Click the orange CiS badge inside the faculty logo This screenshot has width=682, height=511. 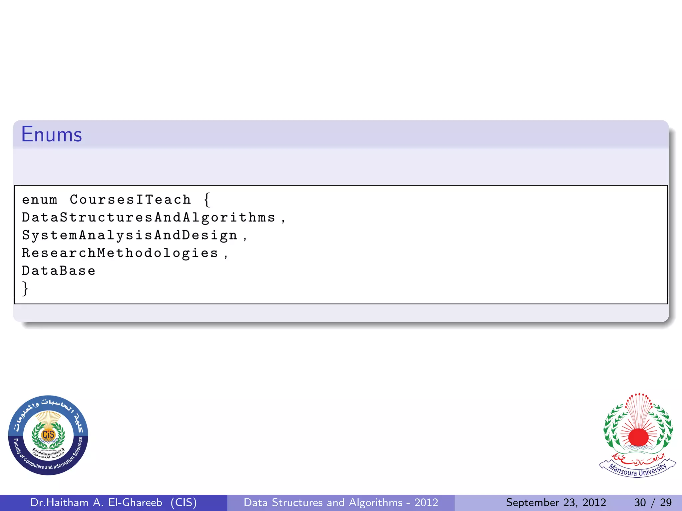(48, 434)
